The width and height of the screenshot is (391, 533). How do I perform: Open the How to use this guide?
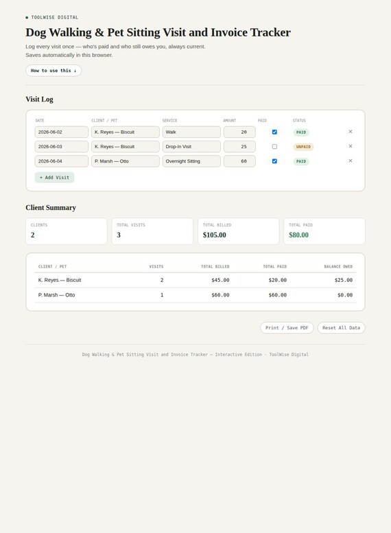pos(54,71)
